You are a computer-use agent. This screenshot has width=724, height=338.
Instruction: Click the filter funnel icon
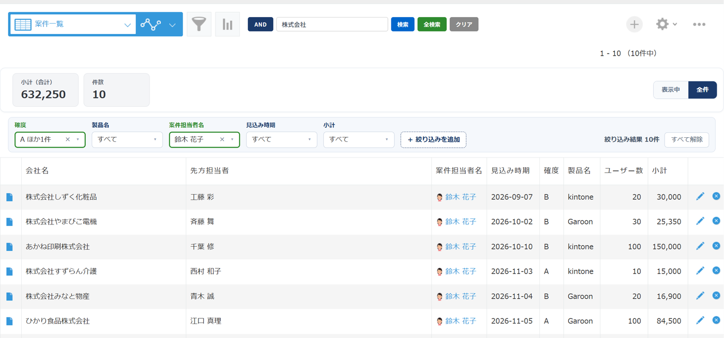pyautogui.click(x=199, y=24)
